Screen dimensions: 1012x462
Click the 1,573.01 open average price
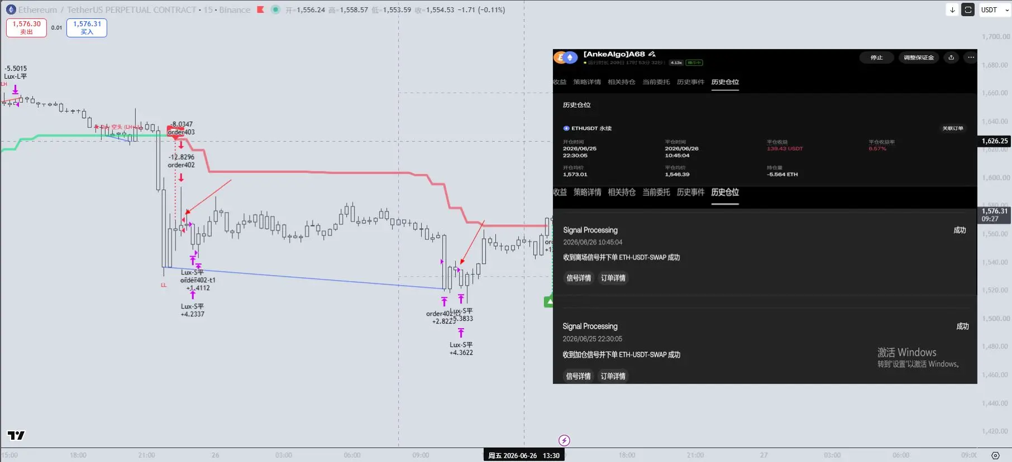click(575, 174)
